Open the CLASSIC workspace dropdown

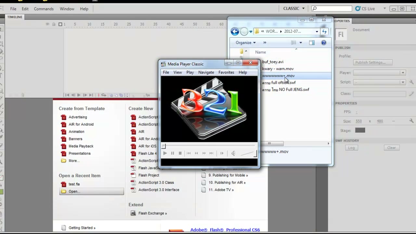point(294,8)
